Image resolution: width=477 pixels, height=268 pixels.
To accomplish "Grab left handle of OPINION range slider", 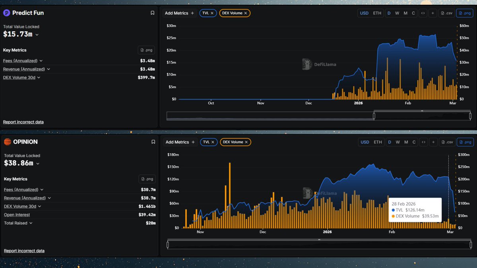I will tap(168, 245).
